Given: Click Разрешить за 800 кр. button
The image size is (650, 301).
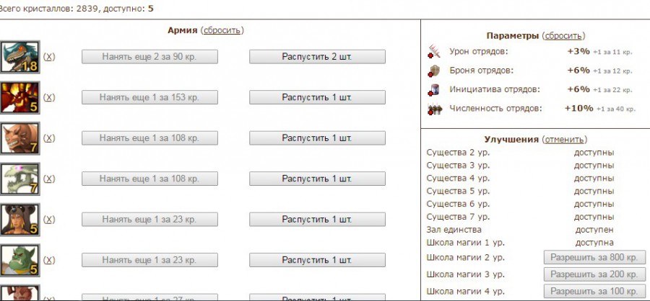Looking at the screenshot, I should [594, 257].
